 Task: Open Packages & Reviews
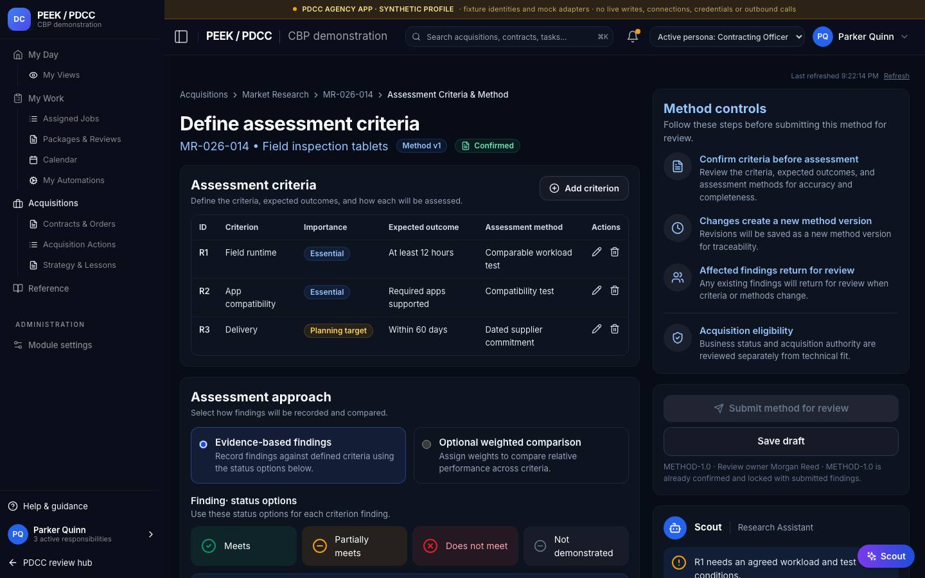[82, 139]
